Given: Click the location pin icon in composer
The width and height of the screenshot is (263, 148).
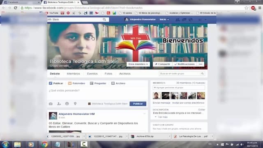Looking at the screenshot, I should pyautogui.click(x=75, y=104).
